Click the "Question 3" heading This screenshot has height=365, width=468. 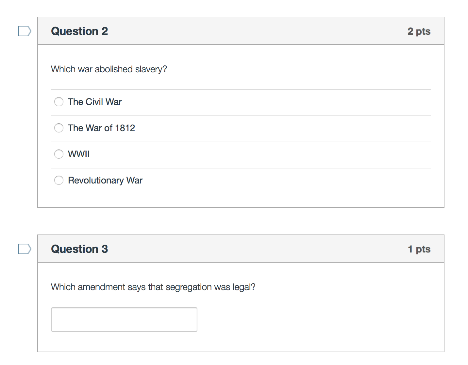click(x=79, y=249)
